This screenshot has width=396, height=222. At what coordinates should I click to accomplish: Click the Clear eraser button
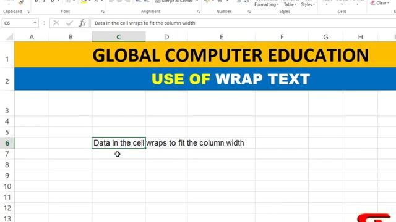point(379,3)
